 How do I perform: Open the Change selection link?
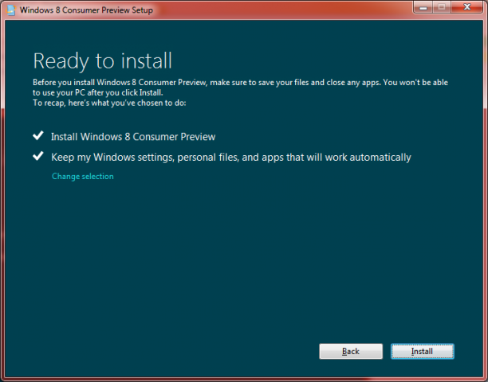pos(83,176)
